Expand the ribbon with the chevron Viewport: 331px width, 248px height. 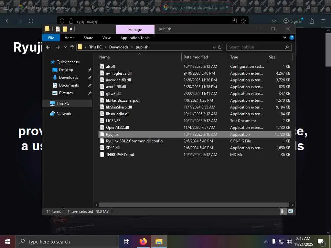tap(285, 37)
